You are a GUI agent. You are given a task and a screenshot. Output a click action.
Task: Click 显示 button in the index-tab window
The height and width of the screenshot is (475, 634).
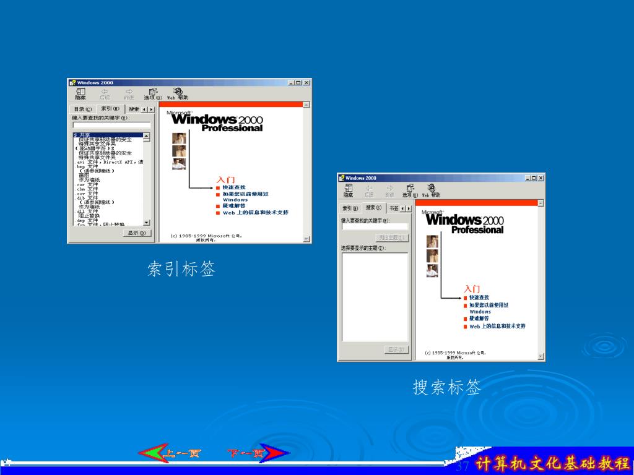tap(137, 233)
